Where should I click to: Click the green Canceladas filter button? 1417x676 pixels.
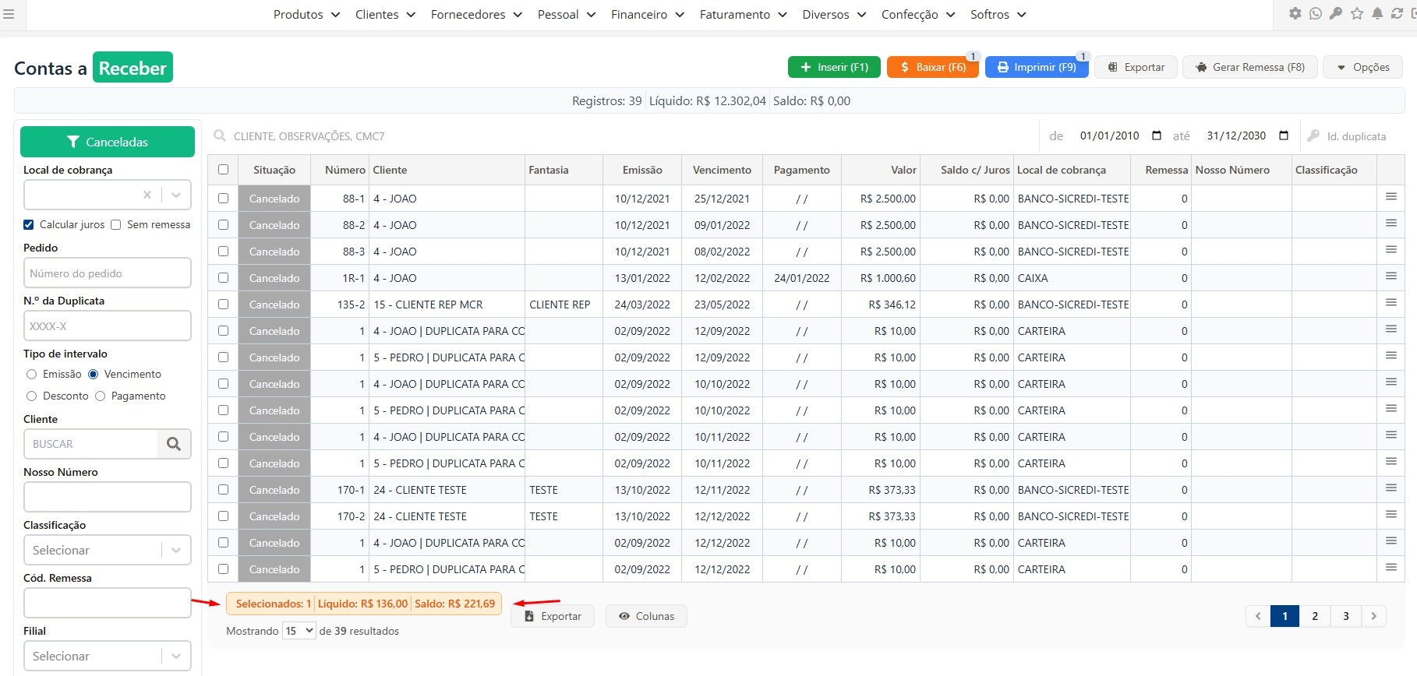[x=108, y=142]
